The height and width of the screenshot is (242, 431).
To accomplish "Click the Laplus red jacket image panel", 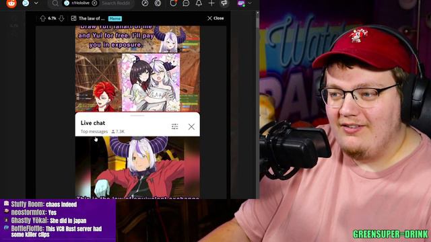I will click(x=137, y=167).
